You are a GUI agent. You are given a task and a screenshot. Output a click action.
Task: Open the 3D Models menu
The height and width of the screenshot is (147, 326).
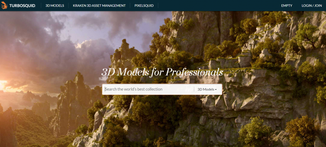pyautogui.click(x=55, y=6)
